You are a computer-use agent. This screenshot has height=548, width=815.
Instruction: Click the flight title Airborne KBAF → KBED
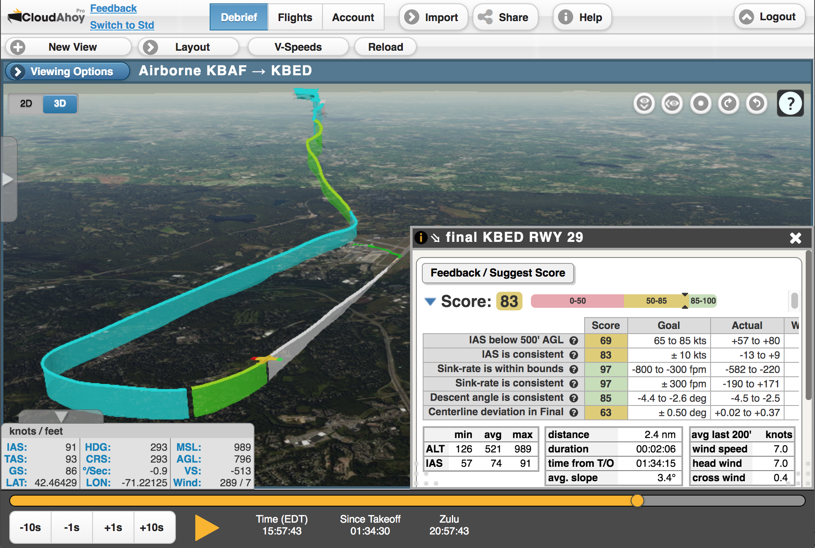click(x=225, y=71)
